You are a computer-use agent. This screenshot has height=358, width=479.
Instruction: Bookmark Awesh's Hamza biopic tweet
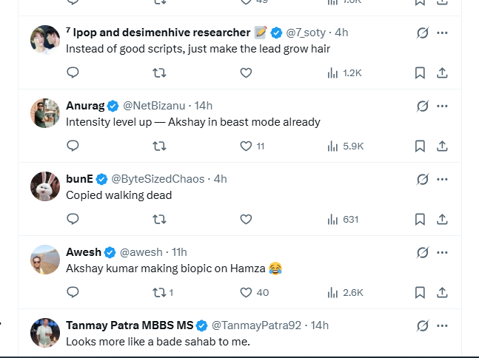[420, 293]
